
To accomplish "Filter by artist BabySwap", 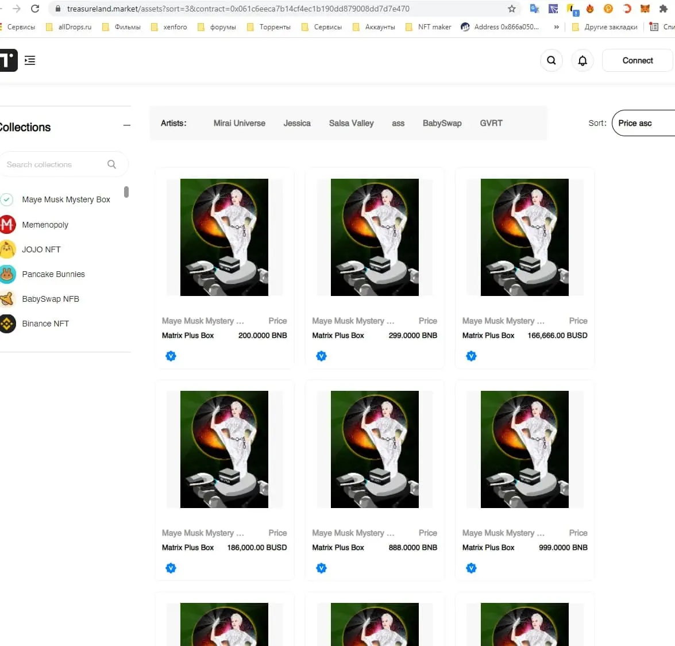I will pyautogui.click(x=442, y=123).
